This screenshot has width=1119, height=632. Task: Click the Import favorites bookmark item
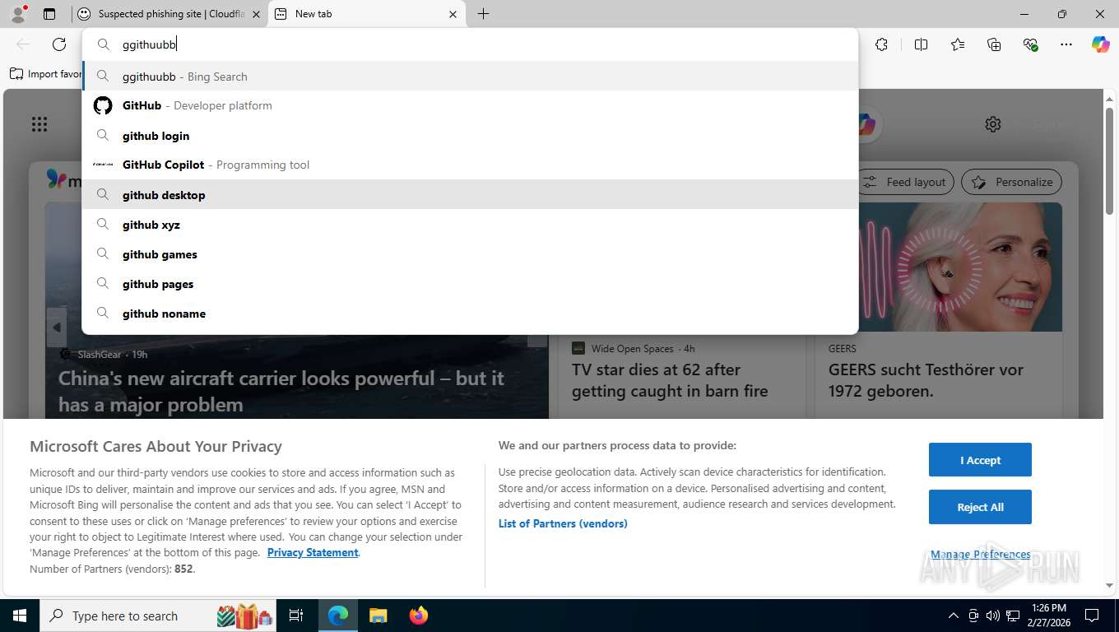tap(46, 74)
